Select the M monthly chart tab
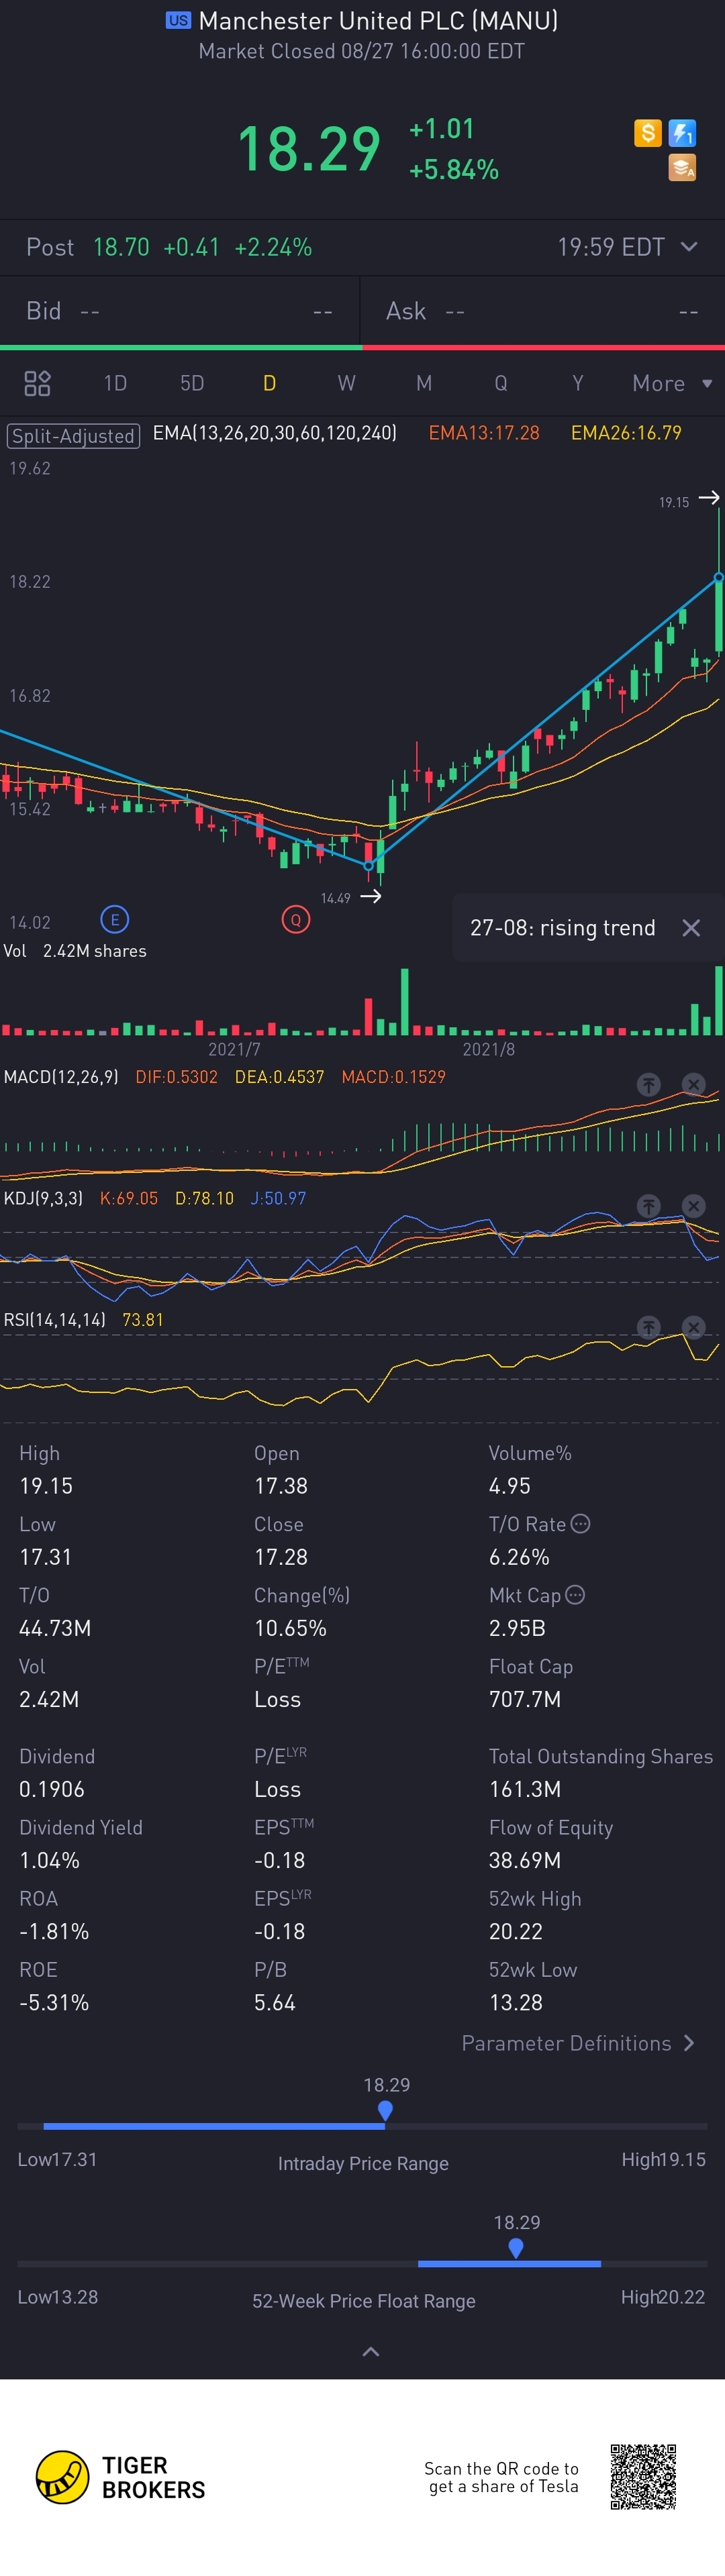 click(424, 383)
